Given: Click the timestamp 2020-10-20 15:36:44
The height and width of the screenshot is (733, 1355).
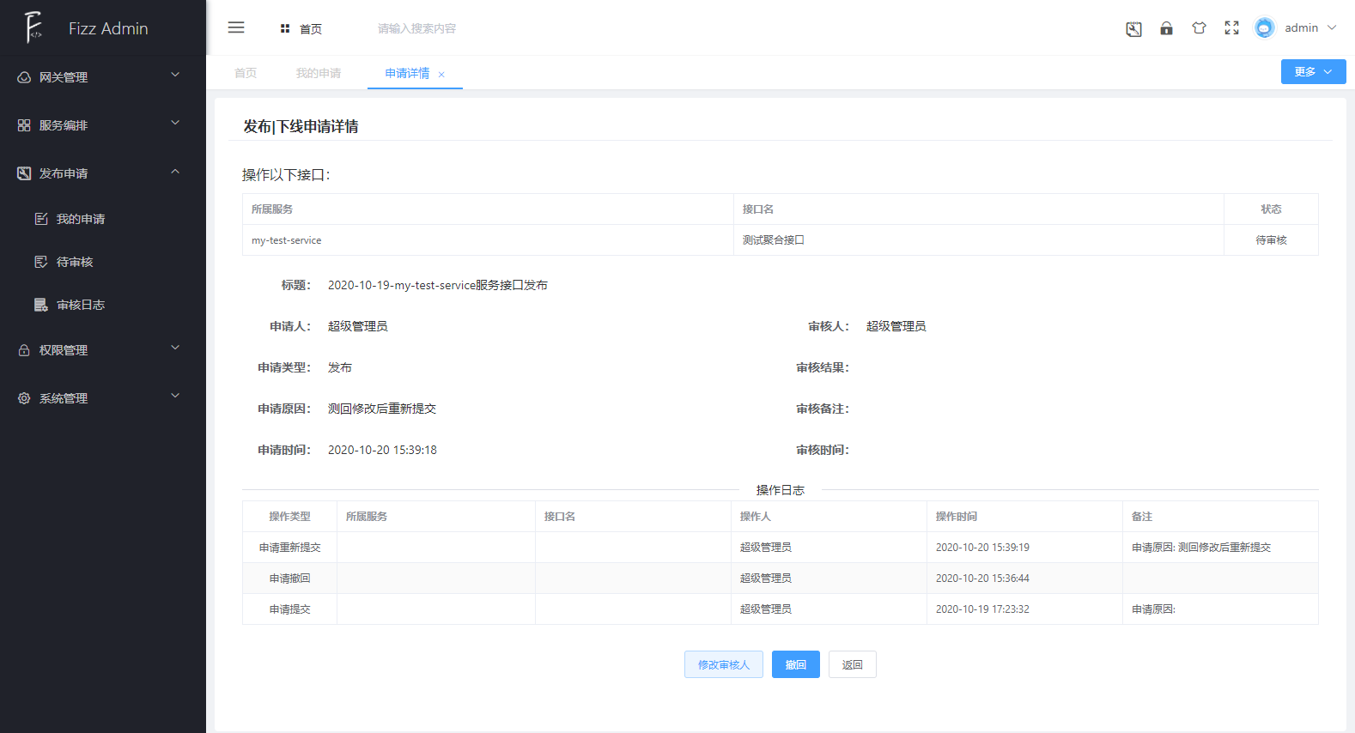Looking at the screenshot, I should (982, 579).
